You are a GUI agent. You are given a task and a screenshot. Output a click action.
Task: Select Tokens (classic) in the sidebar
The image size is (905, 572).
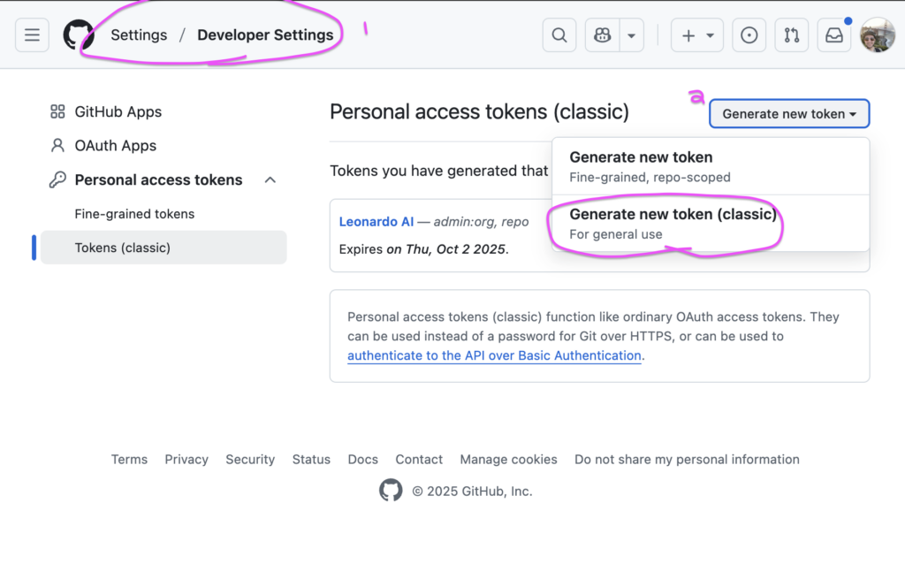164,248
